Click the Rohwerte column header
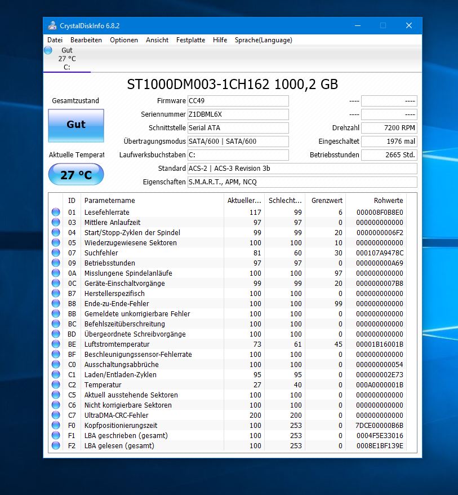 pyautogui.click(x=376, y=201)
